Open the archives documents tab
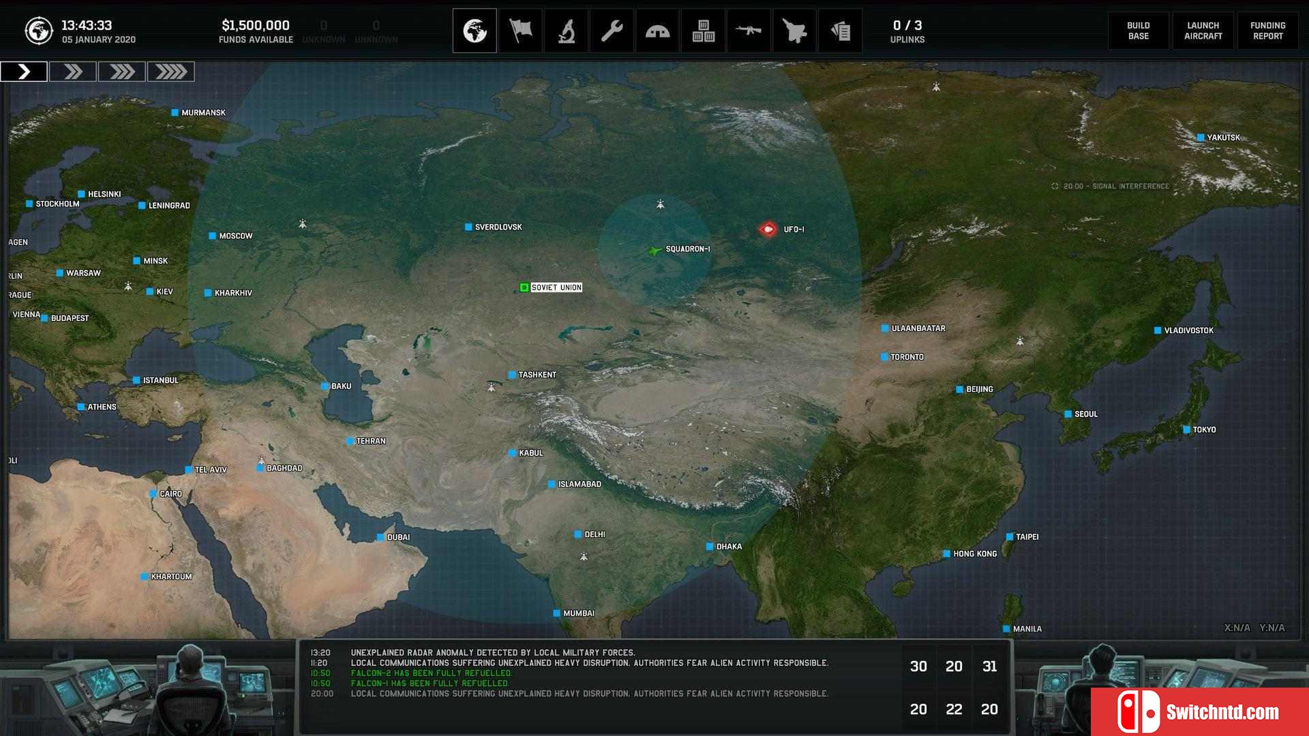The height and width of the screenshot is (736, 1309). click(840, 31)
